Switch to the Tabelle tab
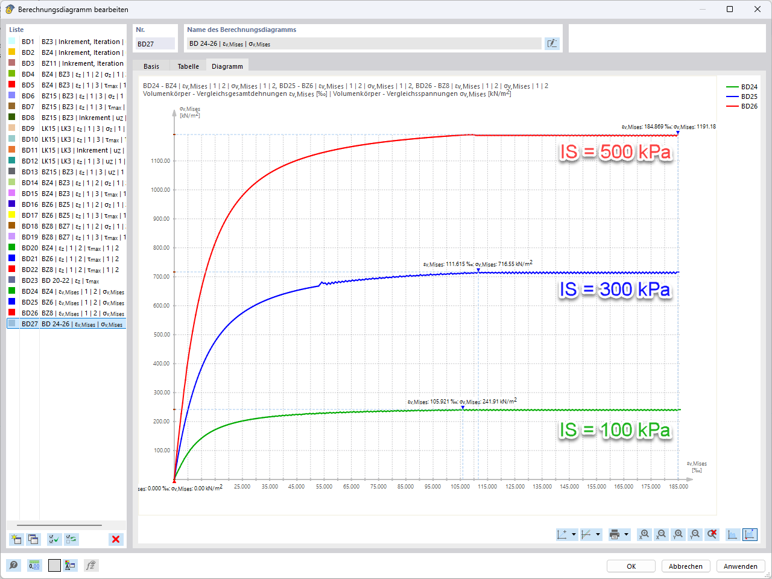 [188, 66]
